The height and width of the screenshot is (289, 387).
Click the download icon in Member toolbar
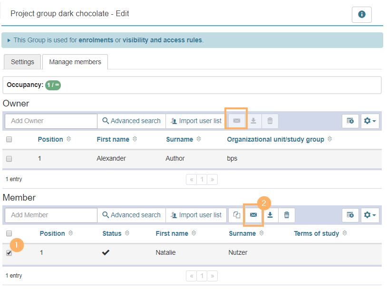tap(270, 215)
